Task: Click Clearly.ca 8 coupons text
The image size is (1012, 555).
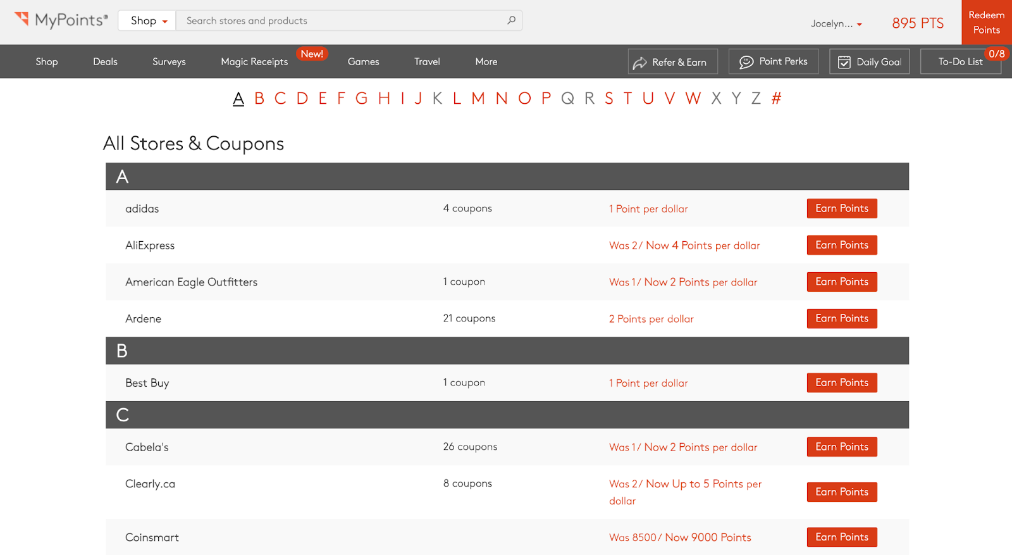Action: coord(467,483)
